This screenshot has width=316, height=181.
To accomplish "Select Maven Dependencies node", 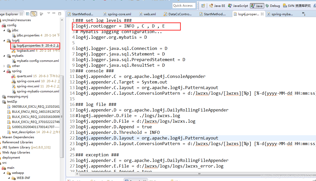I will point(18,137).
